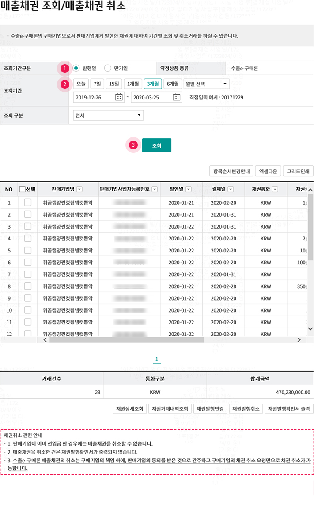314x507 pixels.
Task: Expand the 조회 구분 전체 dropdown
Action: (x=108, y=115)
